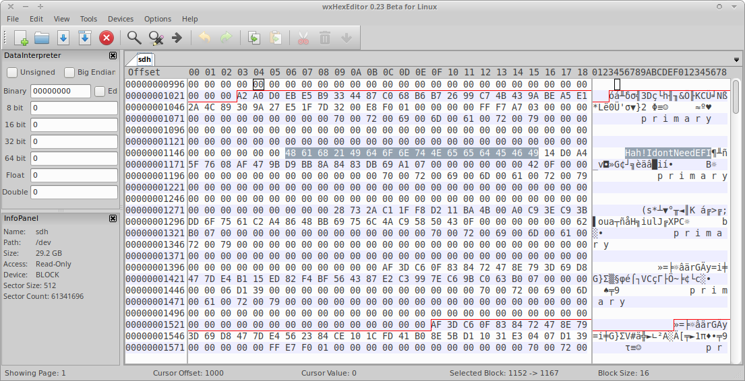Click the hex view vertical scrollbar
Viewport: 745px width, 381px height.
tap(736, 202)
